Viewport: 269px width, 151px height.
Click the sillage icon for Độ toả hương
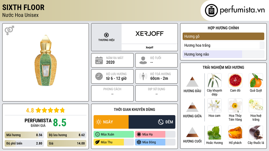pyautogui.click(x=143, y=76)
